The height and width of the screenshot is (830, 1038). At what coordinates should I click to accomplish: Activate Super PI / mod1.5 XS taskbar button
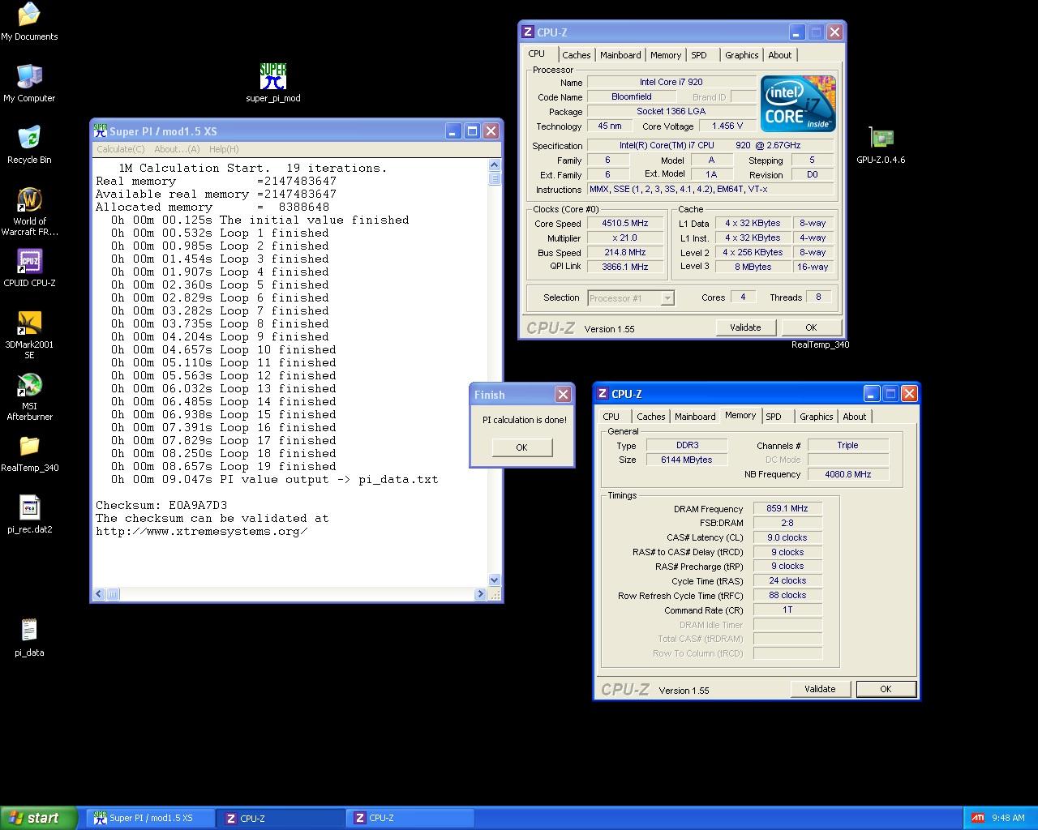click(152, 818)
